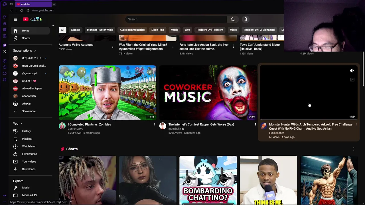Unmute the hovered video preview

tap(352, 71)
